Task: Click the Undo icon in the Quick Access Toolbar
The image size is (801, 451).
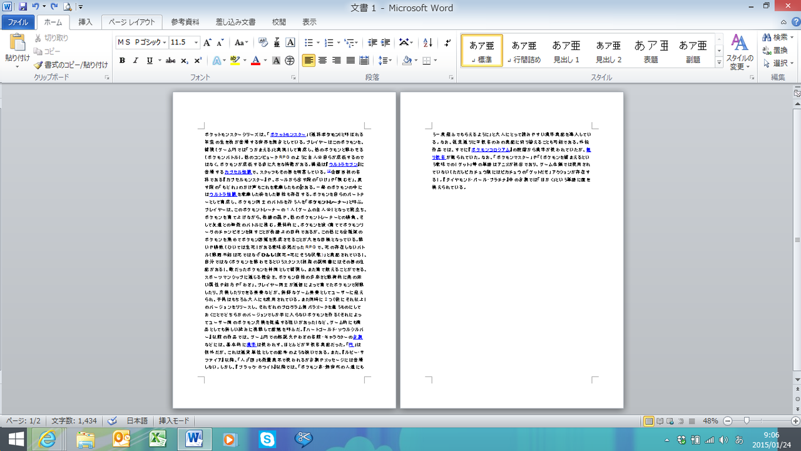Action: [x=36, y=6]
